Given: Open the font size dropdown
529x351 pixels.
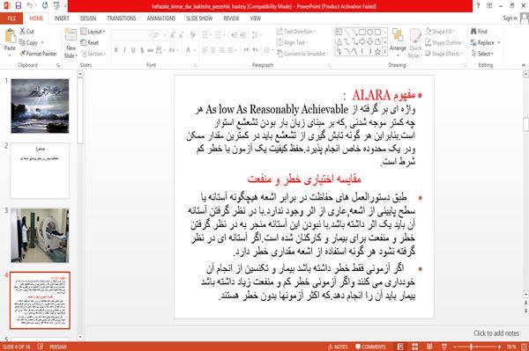Looking at the screenshot, I should point(165,35).
